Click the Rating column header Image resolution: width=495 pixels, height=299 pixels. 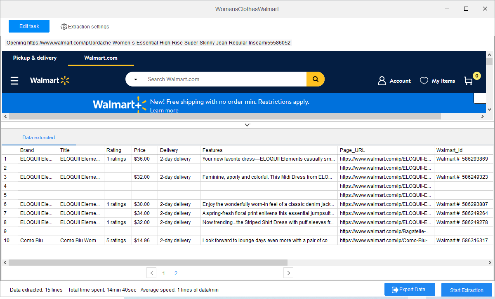pos(118,150)
